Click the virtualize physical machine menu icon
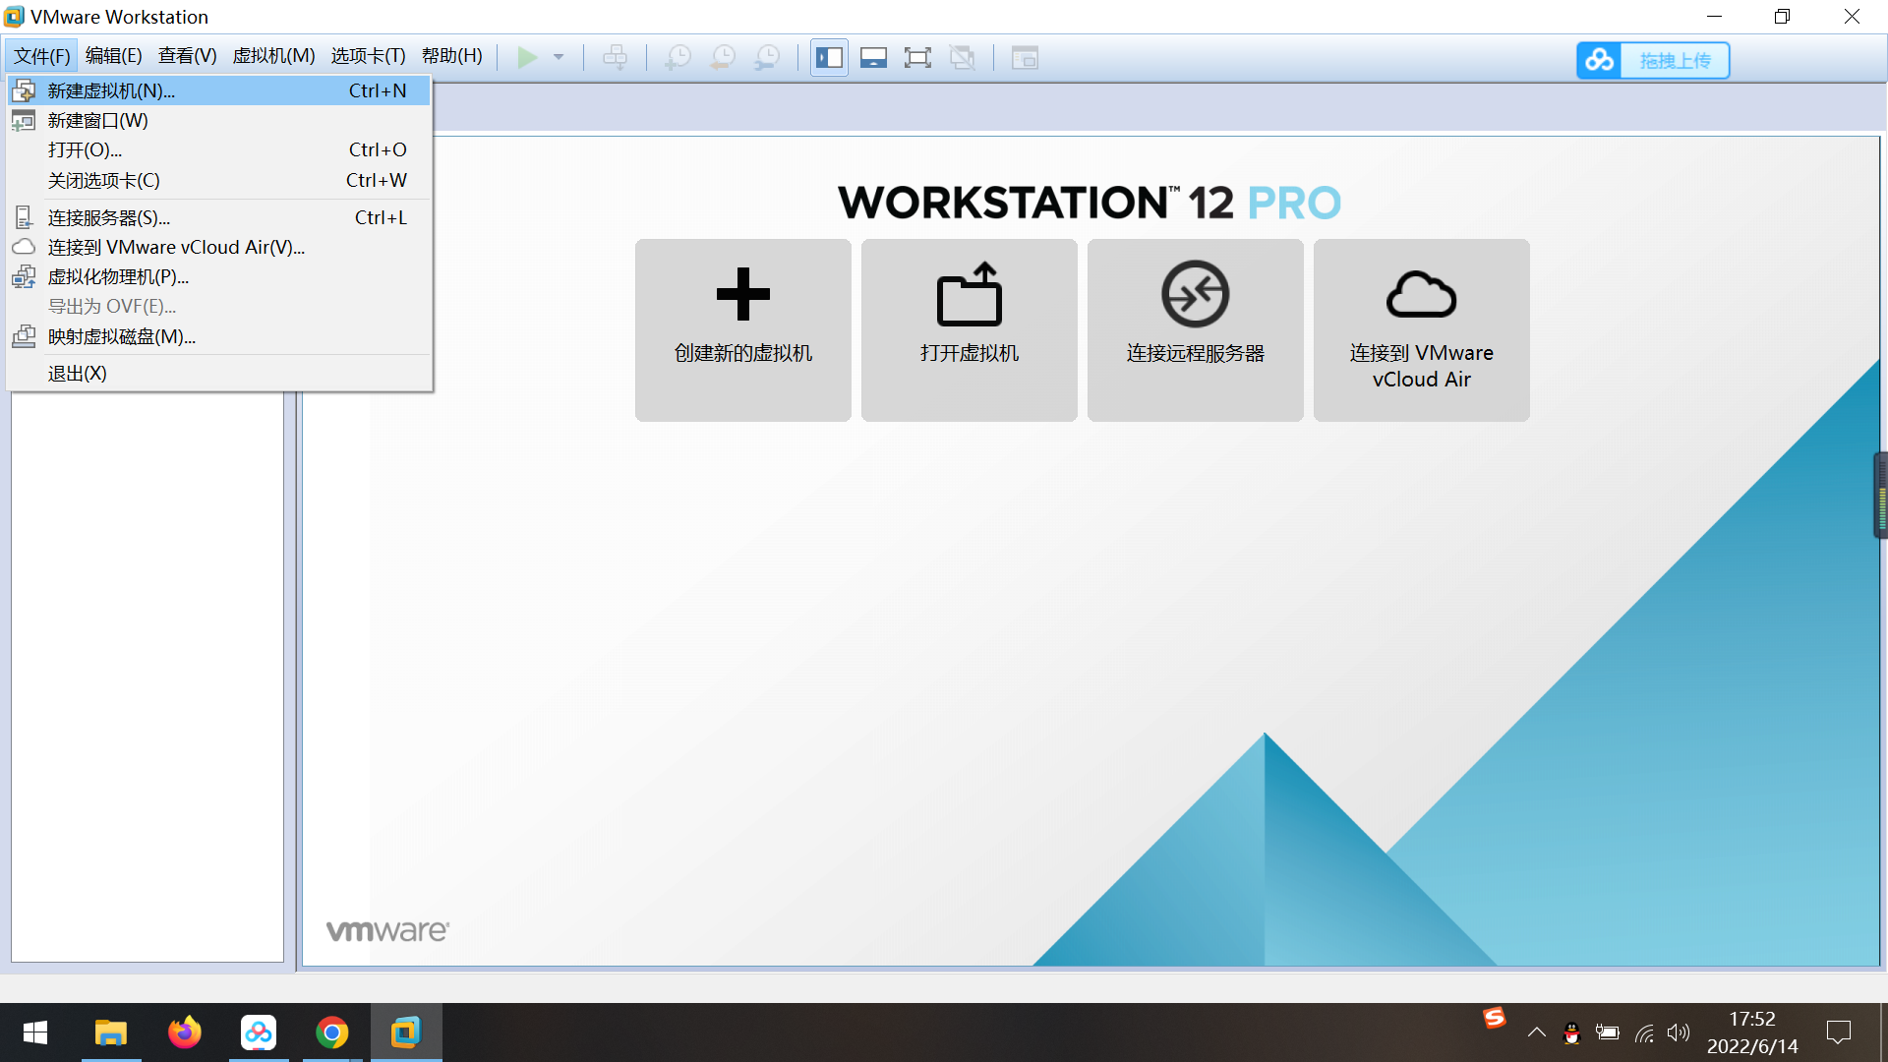The image size is (1888, 1062). tap(24, 276)
